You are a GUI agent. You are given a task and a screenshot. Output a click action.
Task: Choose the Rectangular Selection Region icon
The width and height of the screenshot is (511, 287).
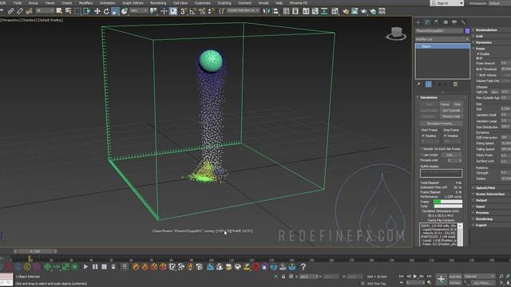pyautogui.click(x=77, y=11)
